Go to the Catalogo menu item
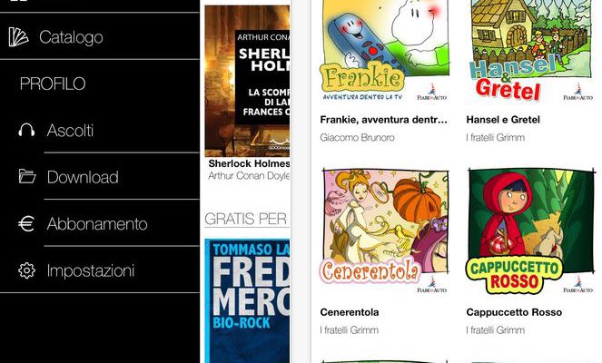602x363 pixels. (100, 36)
